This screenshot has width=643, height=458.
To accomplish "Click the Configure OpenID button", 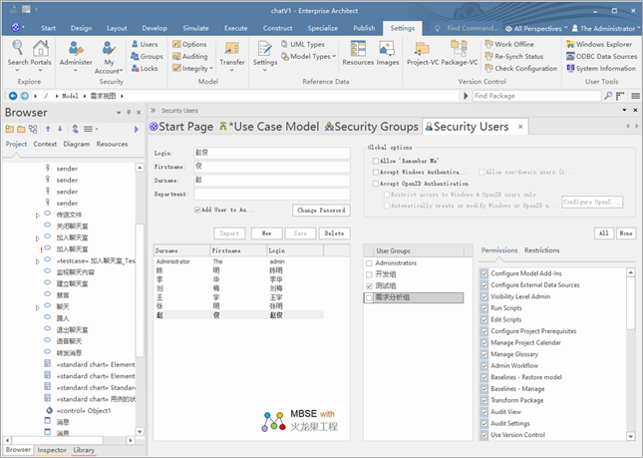I will point(592,202).
